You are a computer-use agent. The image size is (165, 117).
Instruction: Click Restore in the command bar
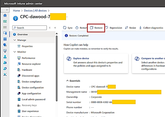tap(96, 28)
